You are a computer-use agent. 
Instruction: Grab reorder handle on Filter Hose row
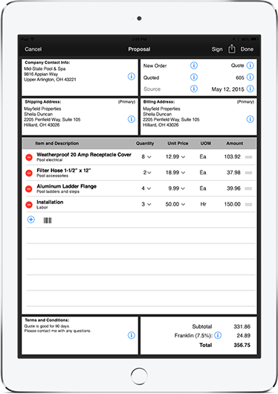(x=249, y=173)
